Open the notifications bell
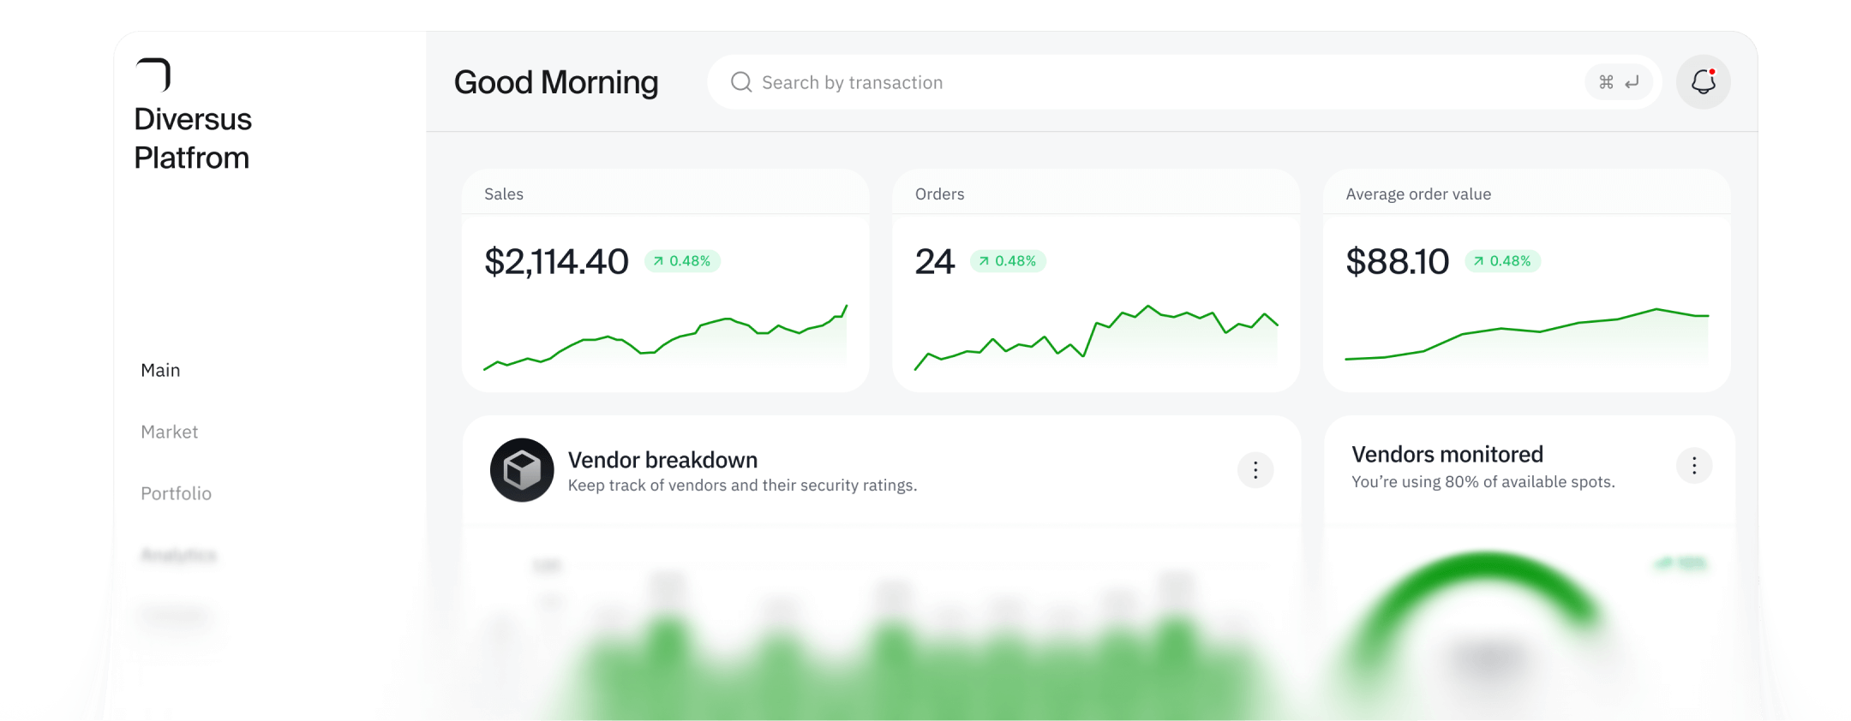The image size is (1851, 721). pos(1703,82)
